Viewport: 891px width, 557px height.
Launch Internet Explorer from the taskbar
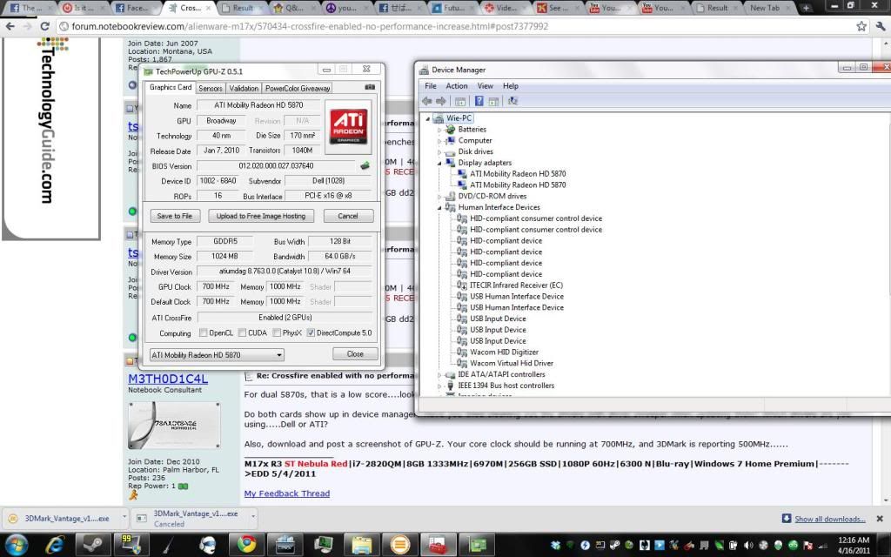(x=55, y=545)
